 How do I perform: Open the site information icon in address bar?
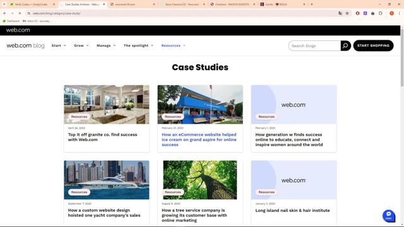28,13
